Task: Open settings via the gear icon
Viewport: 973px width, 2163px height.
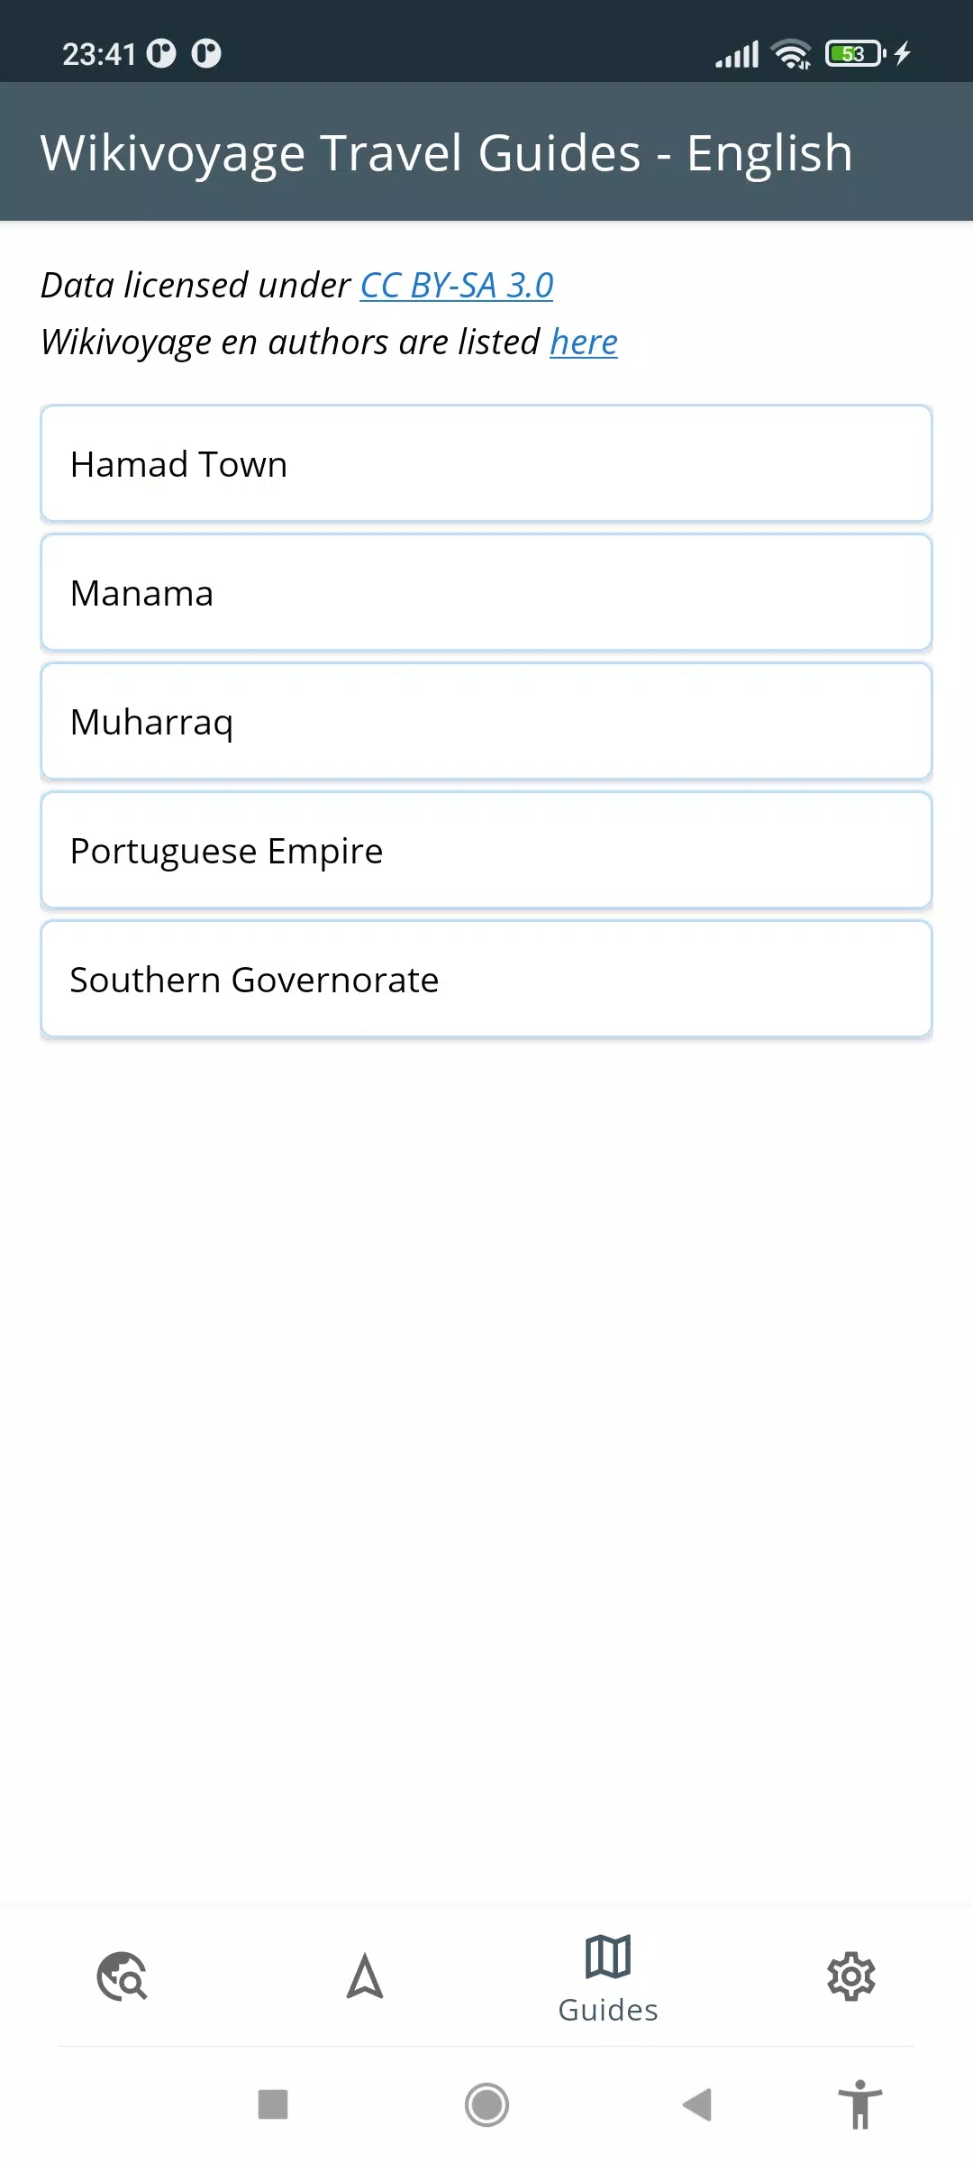Action: 851,1976
